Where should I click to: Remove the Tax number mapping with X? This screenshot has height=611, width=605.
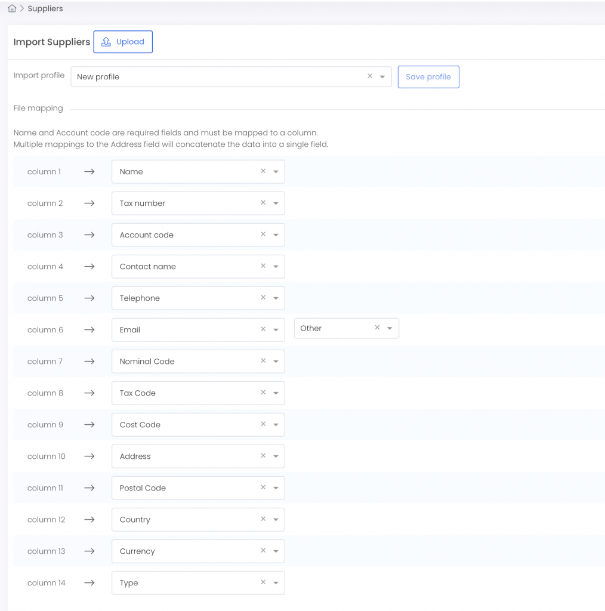263,203
